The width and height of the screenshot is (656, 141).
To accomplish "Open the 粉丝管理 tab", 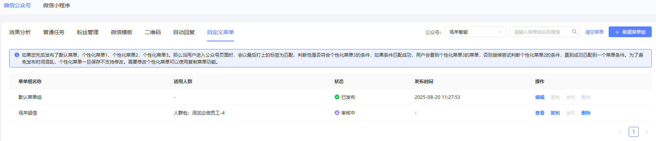I will click(88, 32).
